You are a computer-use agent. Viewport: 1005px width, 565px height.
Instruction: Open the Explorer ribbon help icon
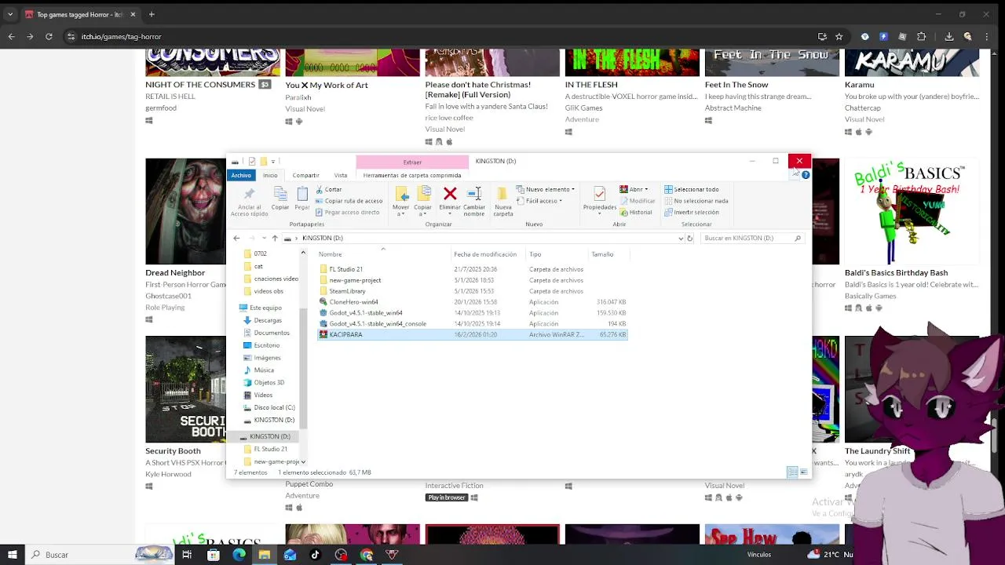pos(806,175)
